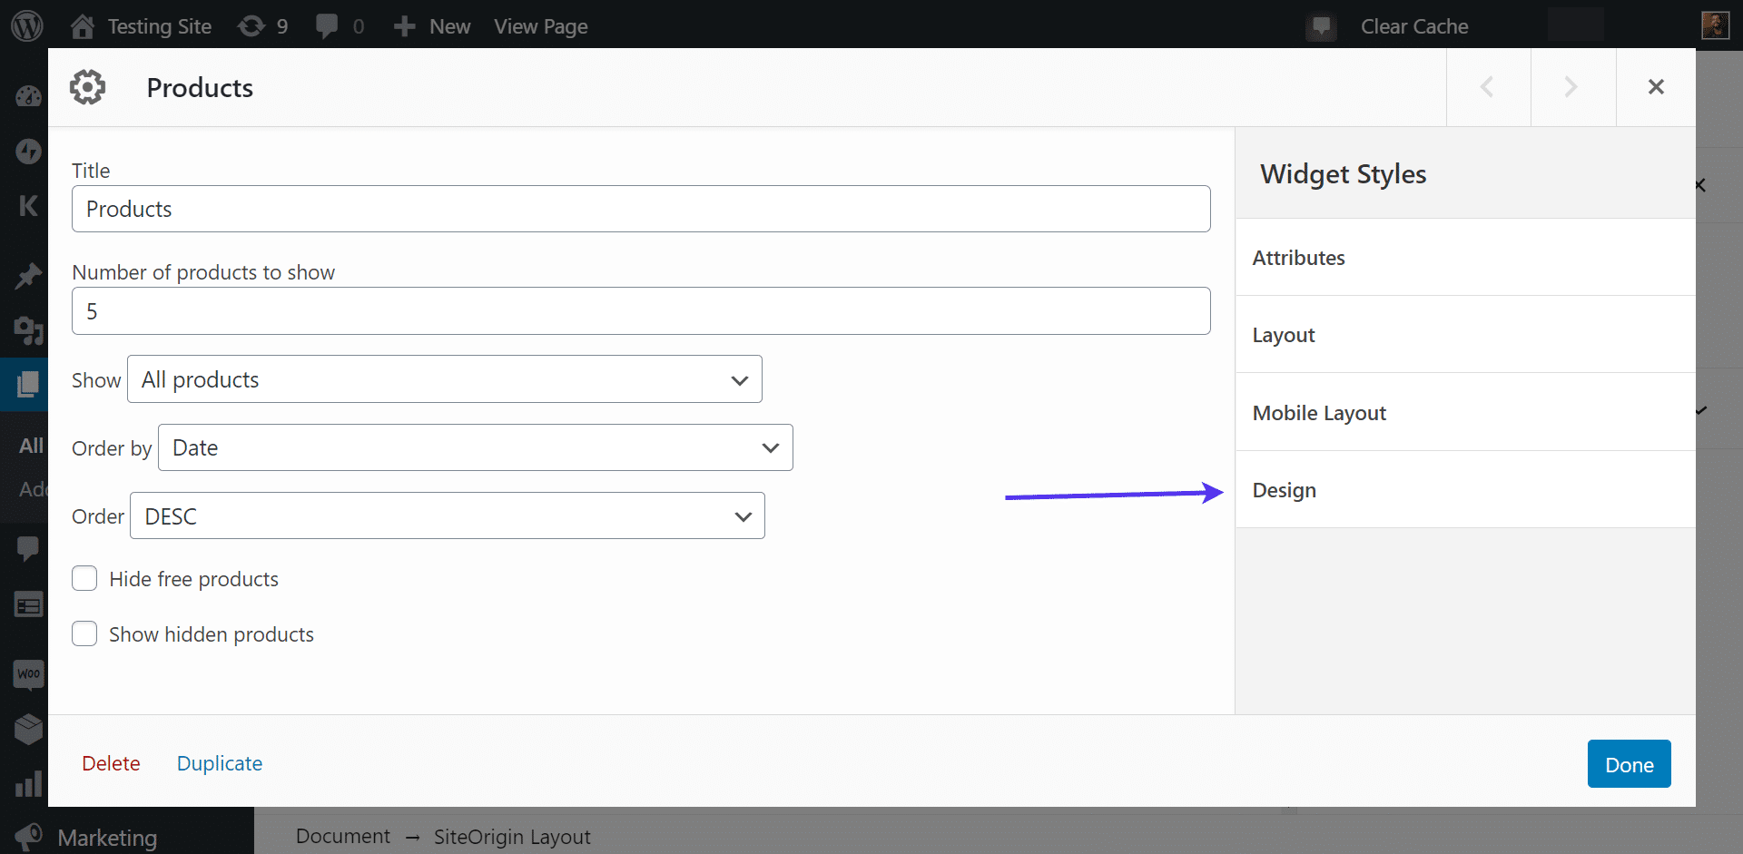Expand the Design section under Widget Styles

pos(1284,490)
